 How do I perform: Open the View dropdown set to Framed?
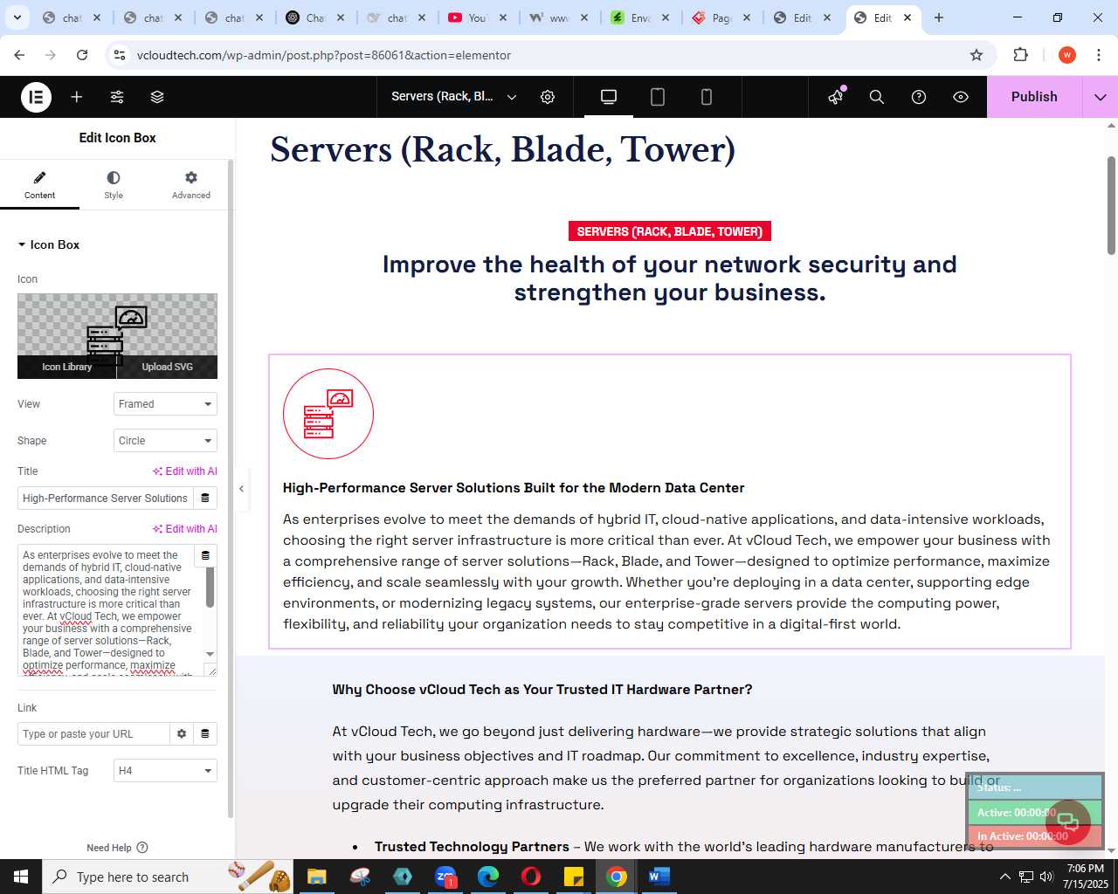165,404
